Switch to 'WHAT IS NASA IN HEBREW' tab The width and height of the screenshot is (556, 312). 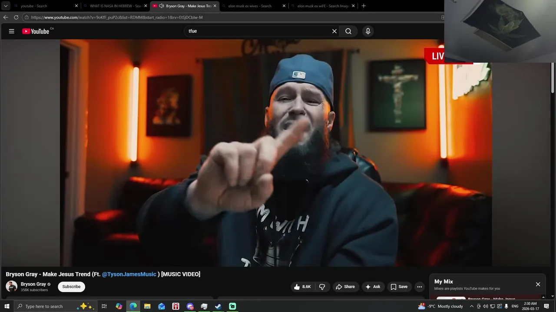[116, 6]
